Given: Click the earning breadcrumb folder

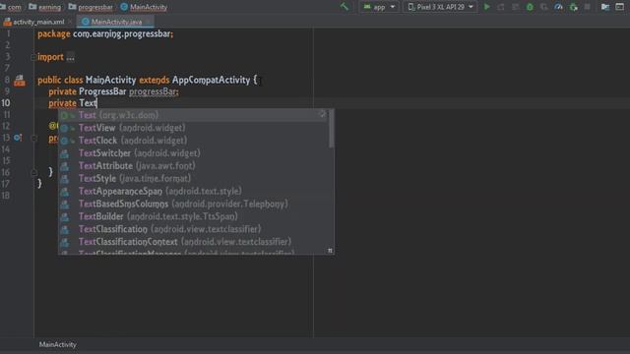Looking at the screenshot, I should (x=45, y=7).
